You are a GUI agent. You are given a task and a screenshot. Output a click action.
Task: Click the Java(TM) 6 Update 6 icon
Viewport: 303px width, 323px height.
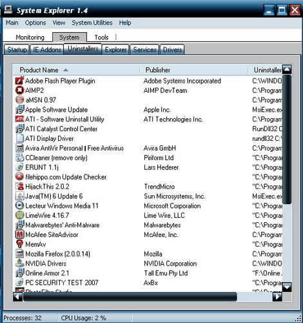(x=19, y=196)
